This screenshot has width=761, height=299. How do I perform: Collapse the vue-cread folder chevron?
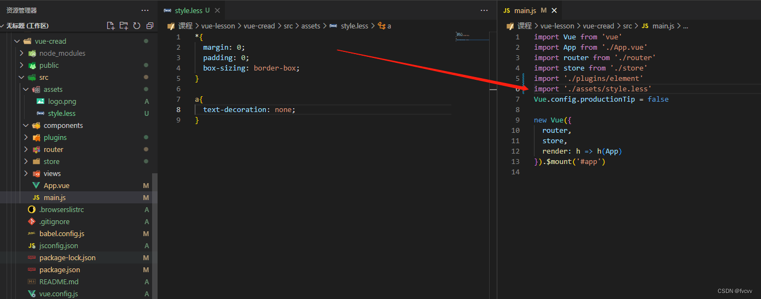tap(17, 41)
